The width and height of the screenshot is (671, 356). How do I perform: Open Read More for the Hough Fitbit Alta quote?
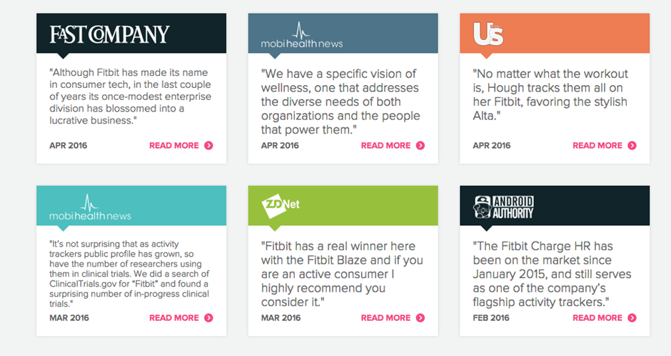(597, 146)
